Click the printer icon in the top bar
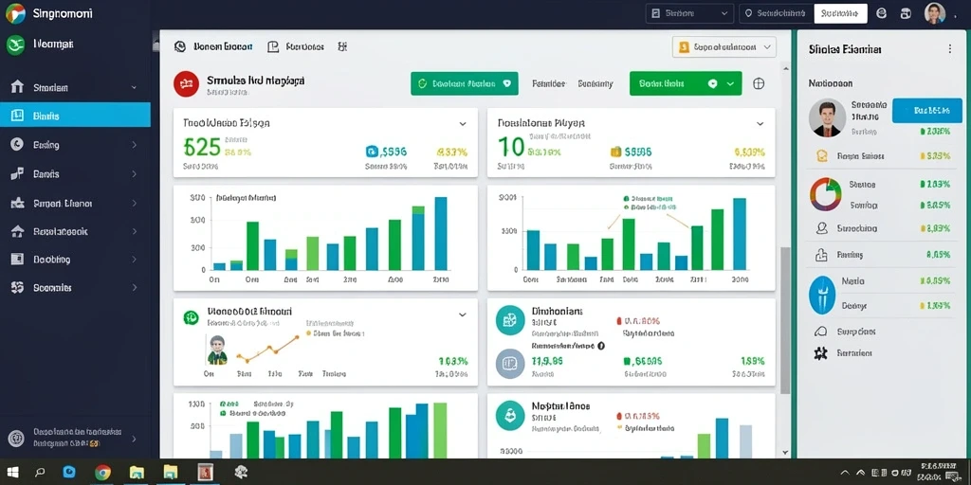971x485 pixels. tap(906, 13)
